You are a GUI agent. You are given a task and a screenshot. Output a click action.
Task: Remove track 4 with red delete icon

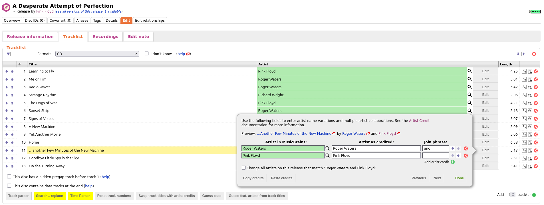pos(536,95)
